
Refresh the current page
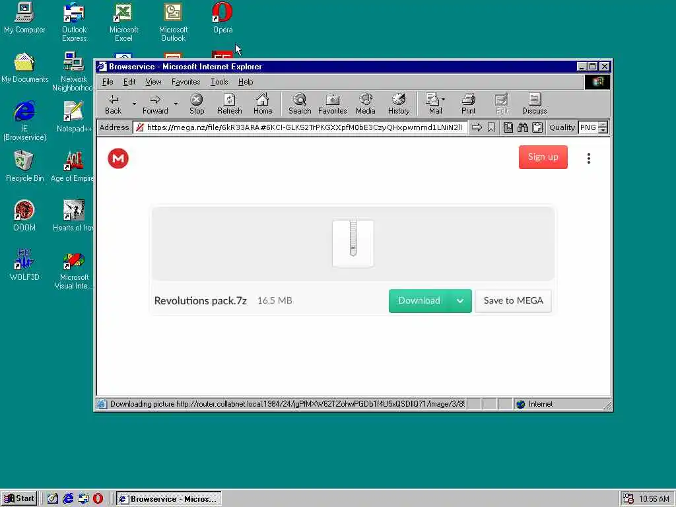coord(229,104)
